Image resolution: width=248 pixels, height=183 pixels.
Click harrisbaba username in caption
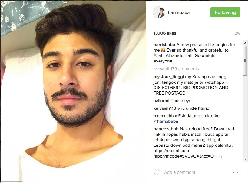point(164,45)
